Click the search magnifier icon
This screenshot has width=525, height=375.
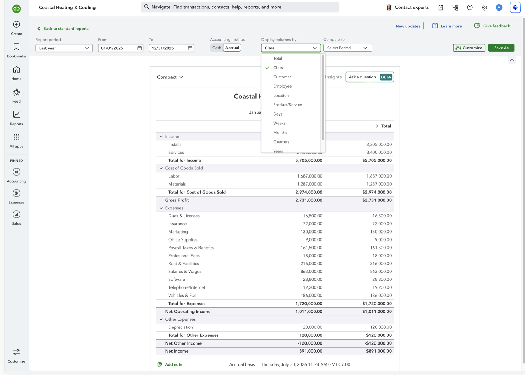pos(147,7)
